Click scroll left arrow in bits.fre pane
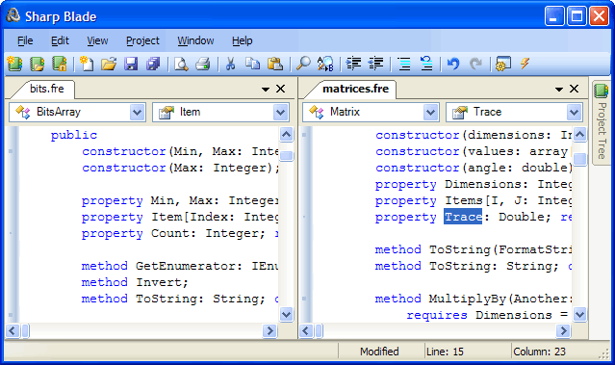 click(13, 331)
